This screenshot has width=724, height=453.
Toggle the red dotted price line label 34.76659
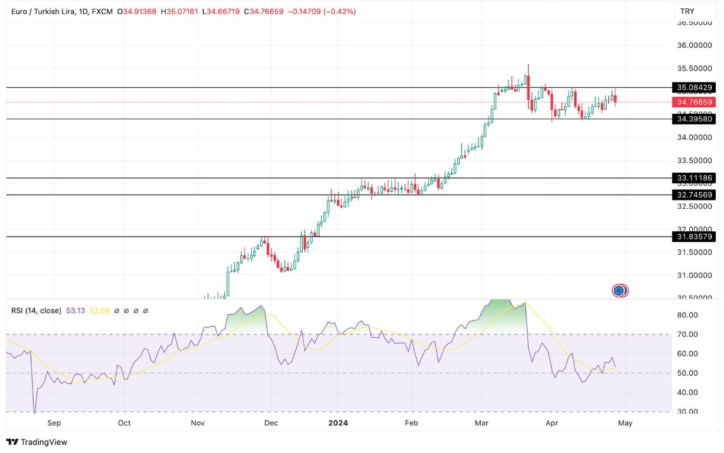694,101
